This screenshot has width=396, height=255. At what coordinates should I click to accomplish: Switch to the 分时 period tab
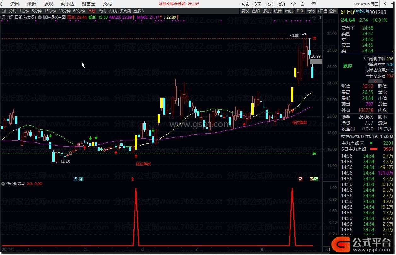coord(13,11)
